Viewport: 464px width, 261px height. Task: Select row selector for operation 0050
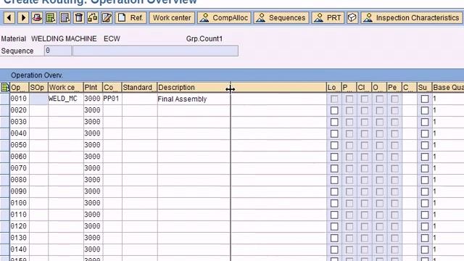(x=5, y=145)
